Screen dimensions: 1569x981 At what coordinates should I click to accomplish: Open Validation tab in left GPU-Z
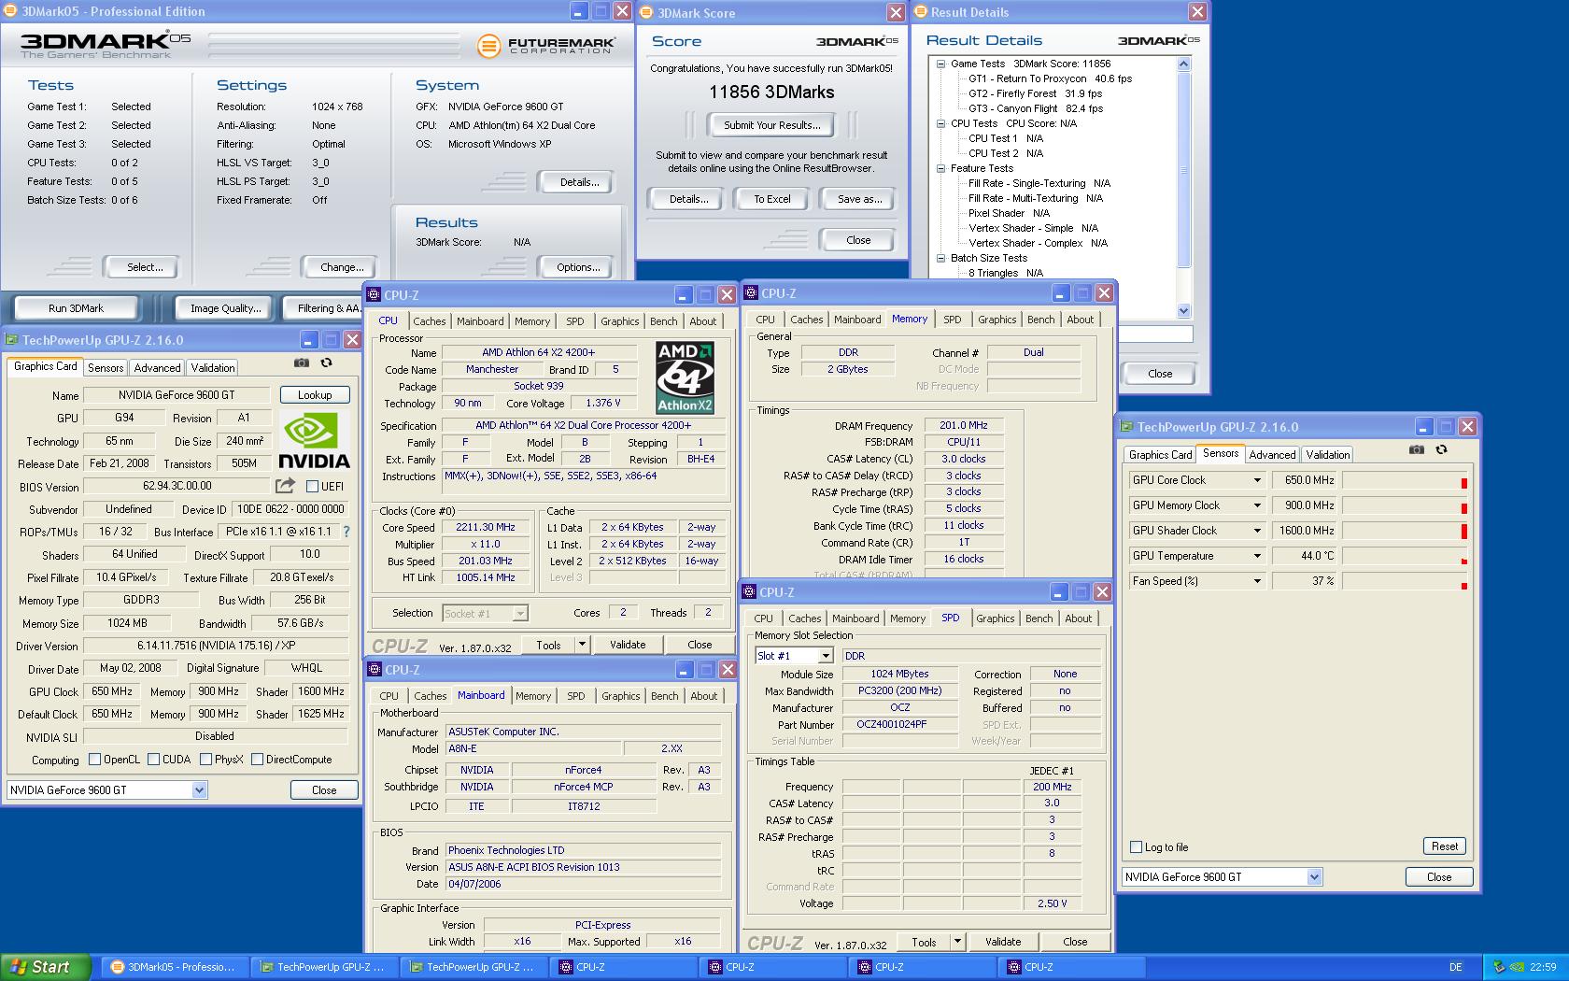[x=213, y=368]
